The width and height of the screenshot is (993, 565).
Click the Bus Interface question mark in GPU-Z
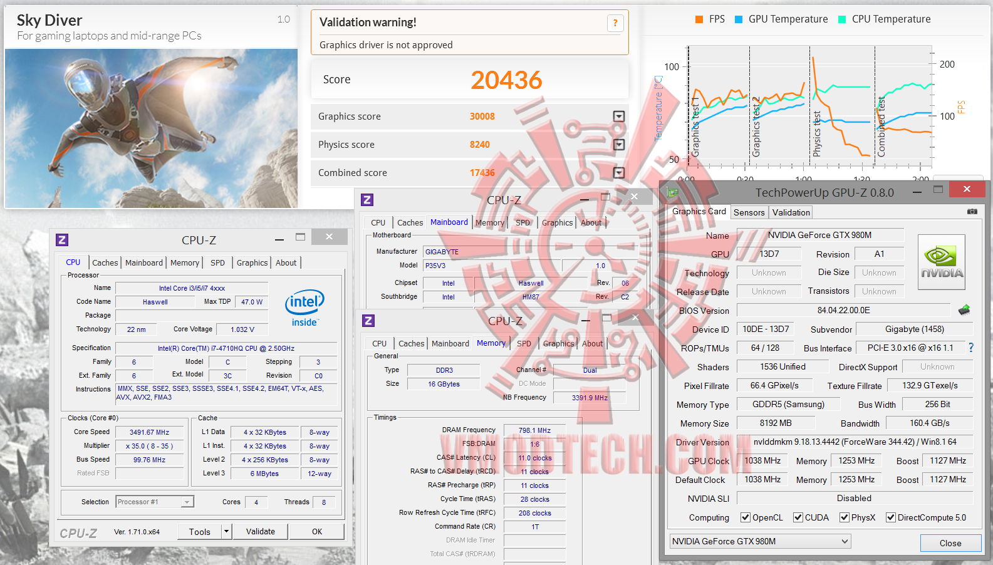click(971, 348)
